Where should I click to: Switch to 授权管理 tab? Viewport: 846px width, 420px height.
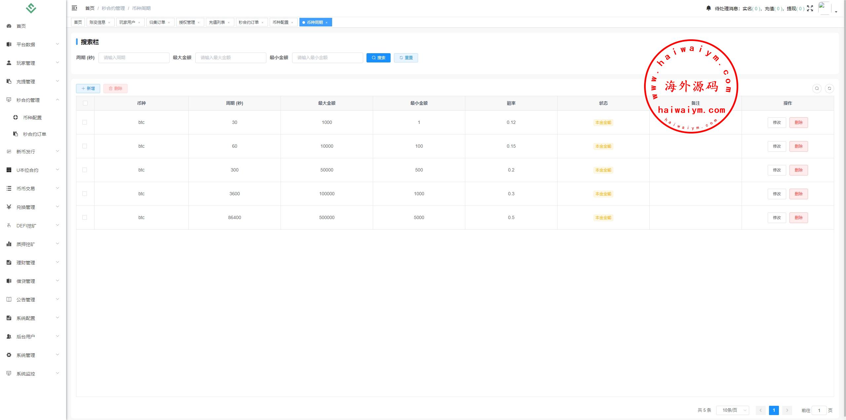(x=187, y=22)
